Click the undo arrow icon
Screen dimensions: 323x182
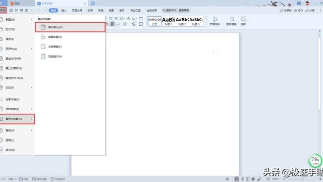[x=32, y=10]
